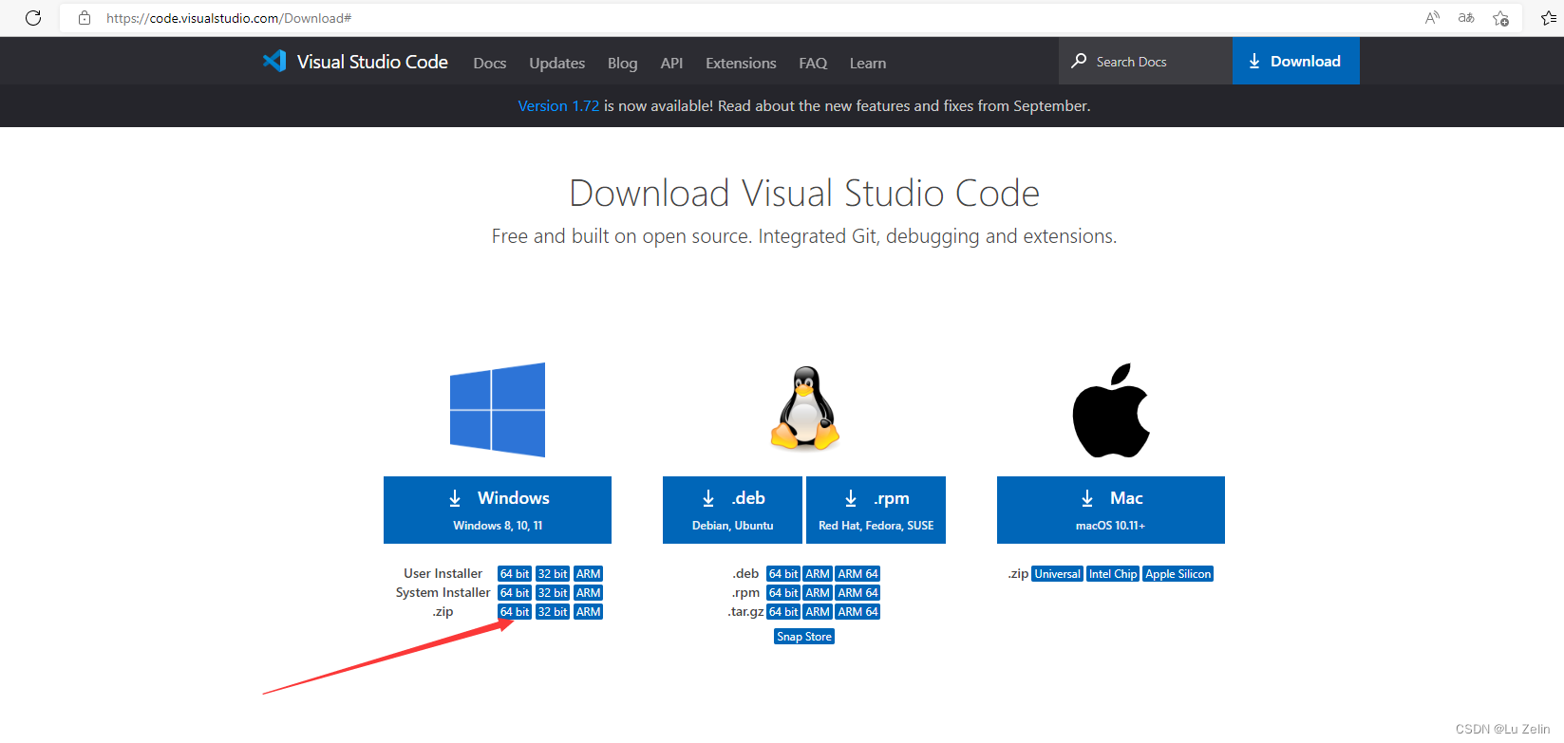Open the Extensions menu item
This screenshot has width=1564, height=743.
741,63
